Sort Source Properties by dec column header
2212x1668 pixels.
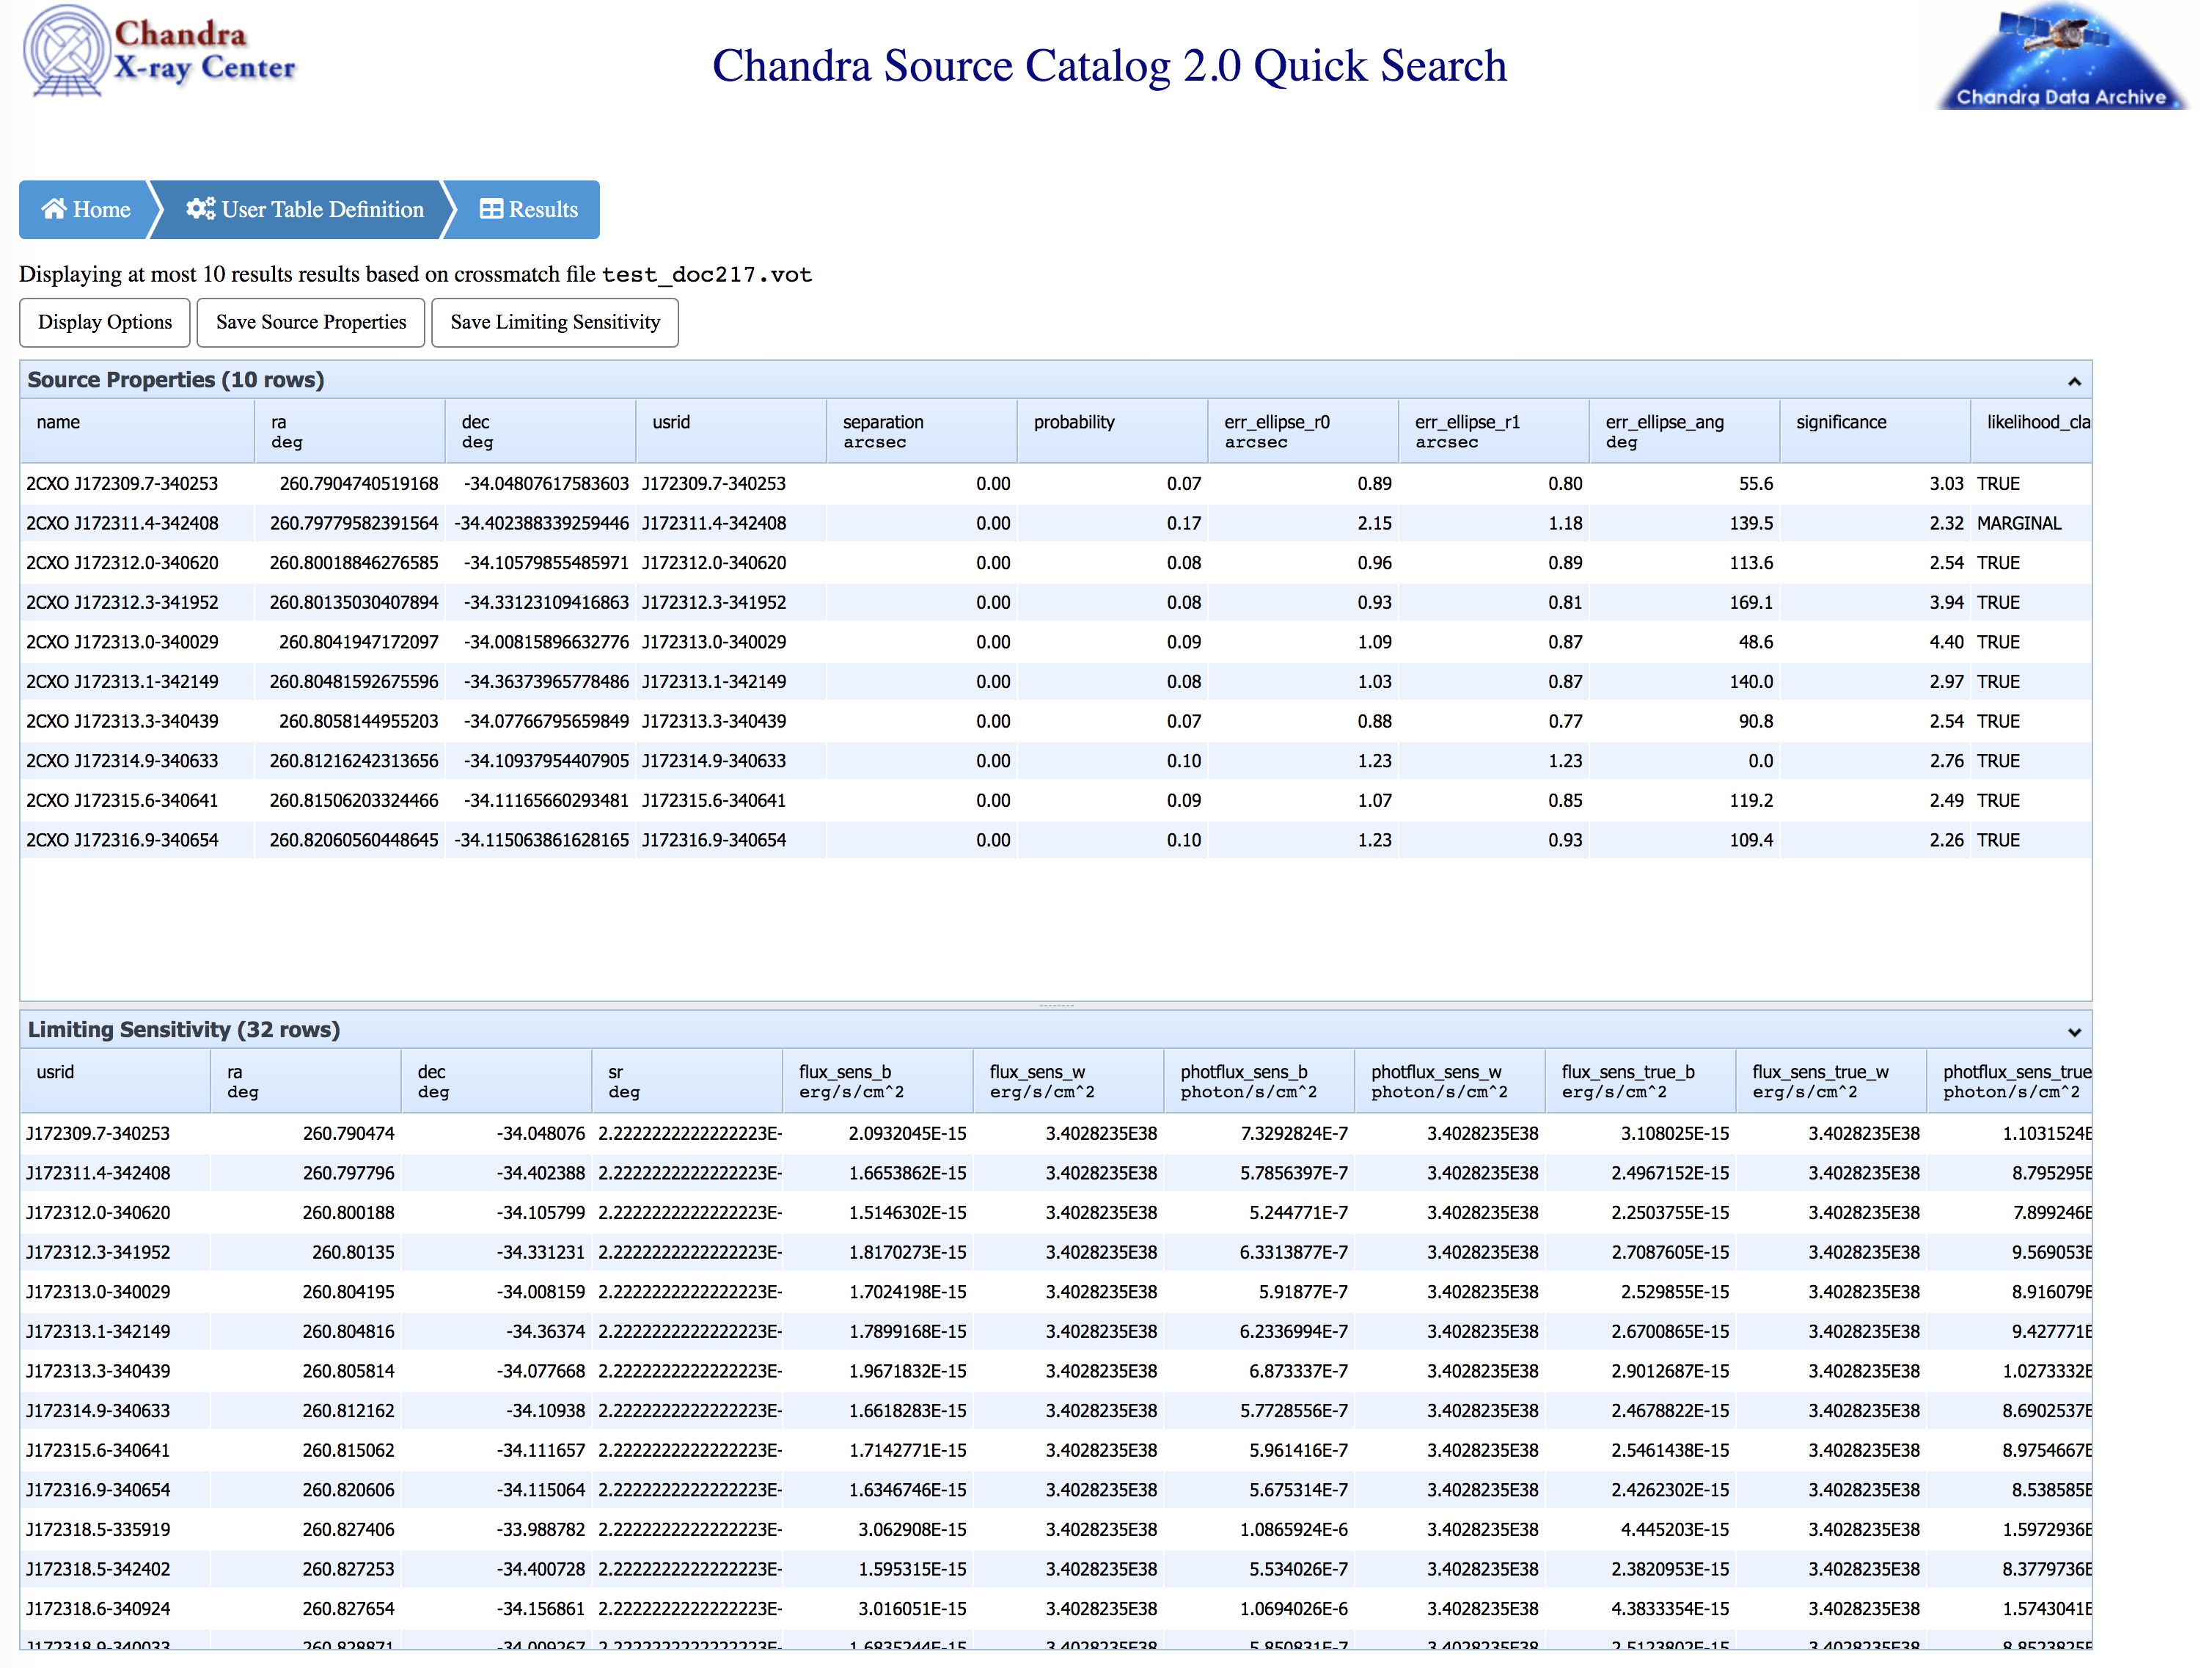541,432
